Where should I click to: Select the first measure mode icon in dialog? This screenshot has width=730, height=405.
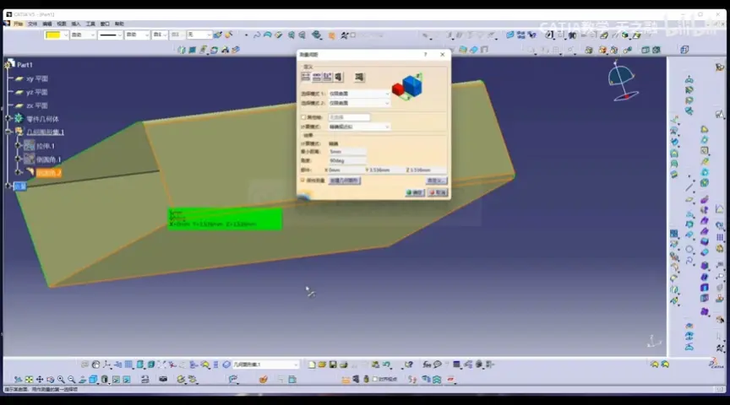tap(306, 77)
